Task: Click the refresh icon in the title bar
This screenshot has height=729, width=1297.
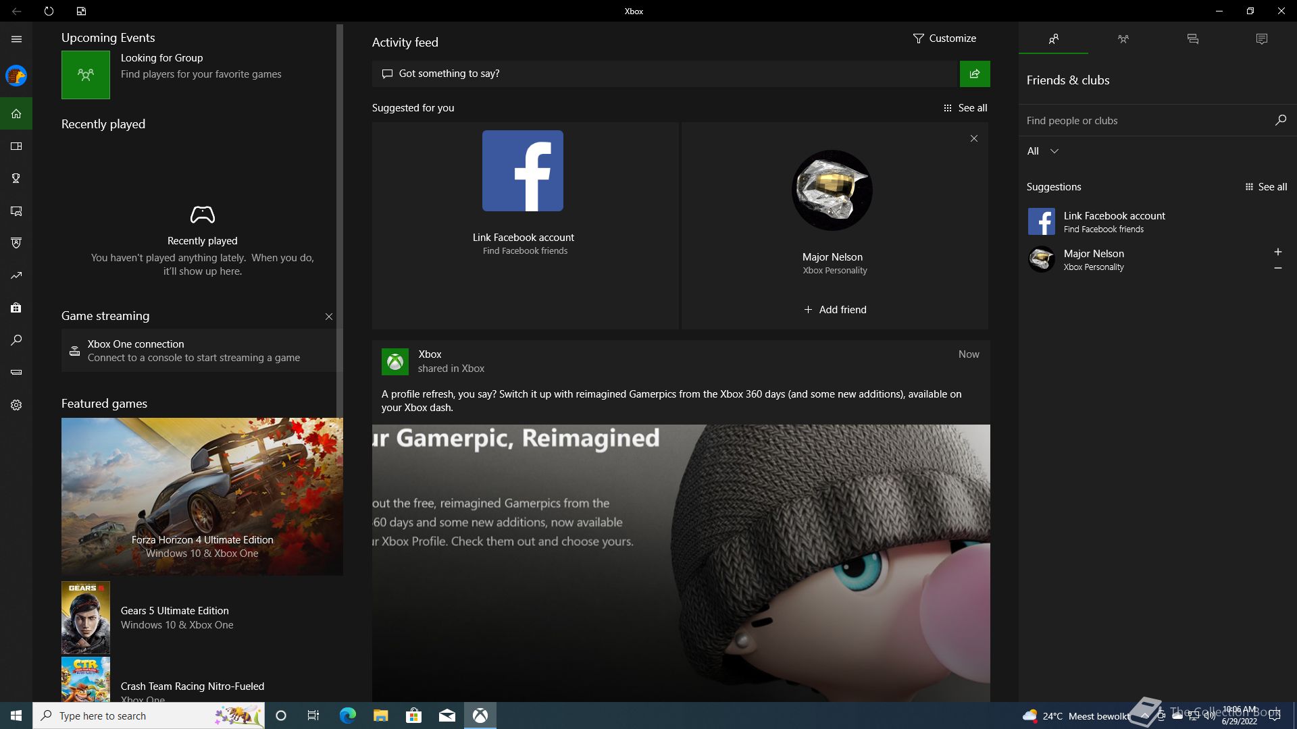Action: (x=49, y=11)
